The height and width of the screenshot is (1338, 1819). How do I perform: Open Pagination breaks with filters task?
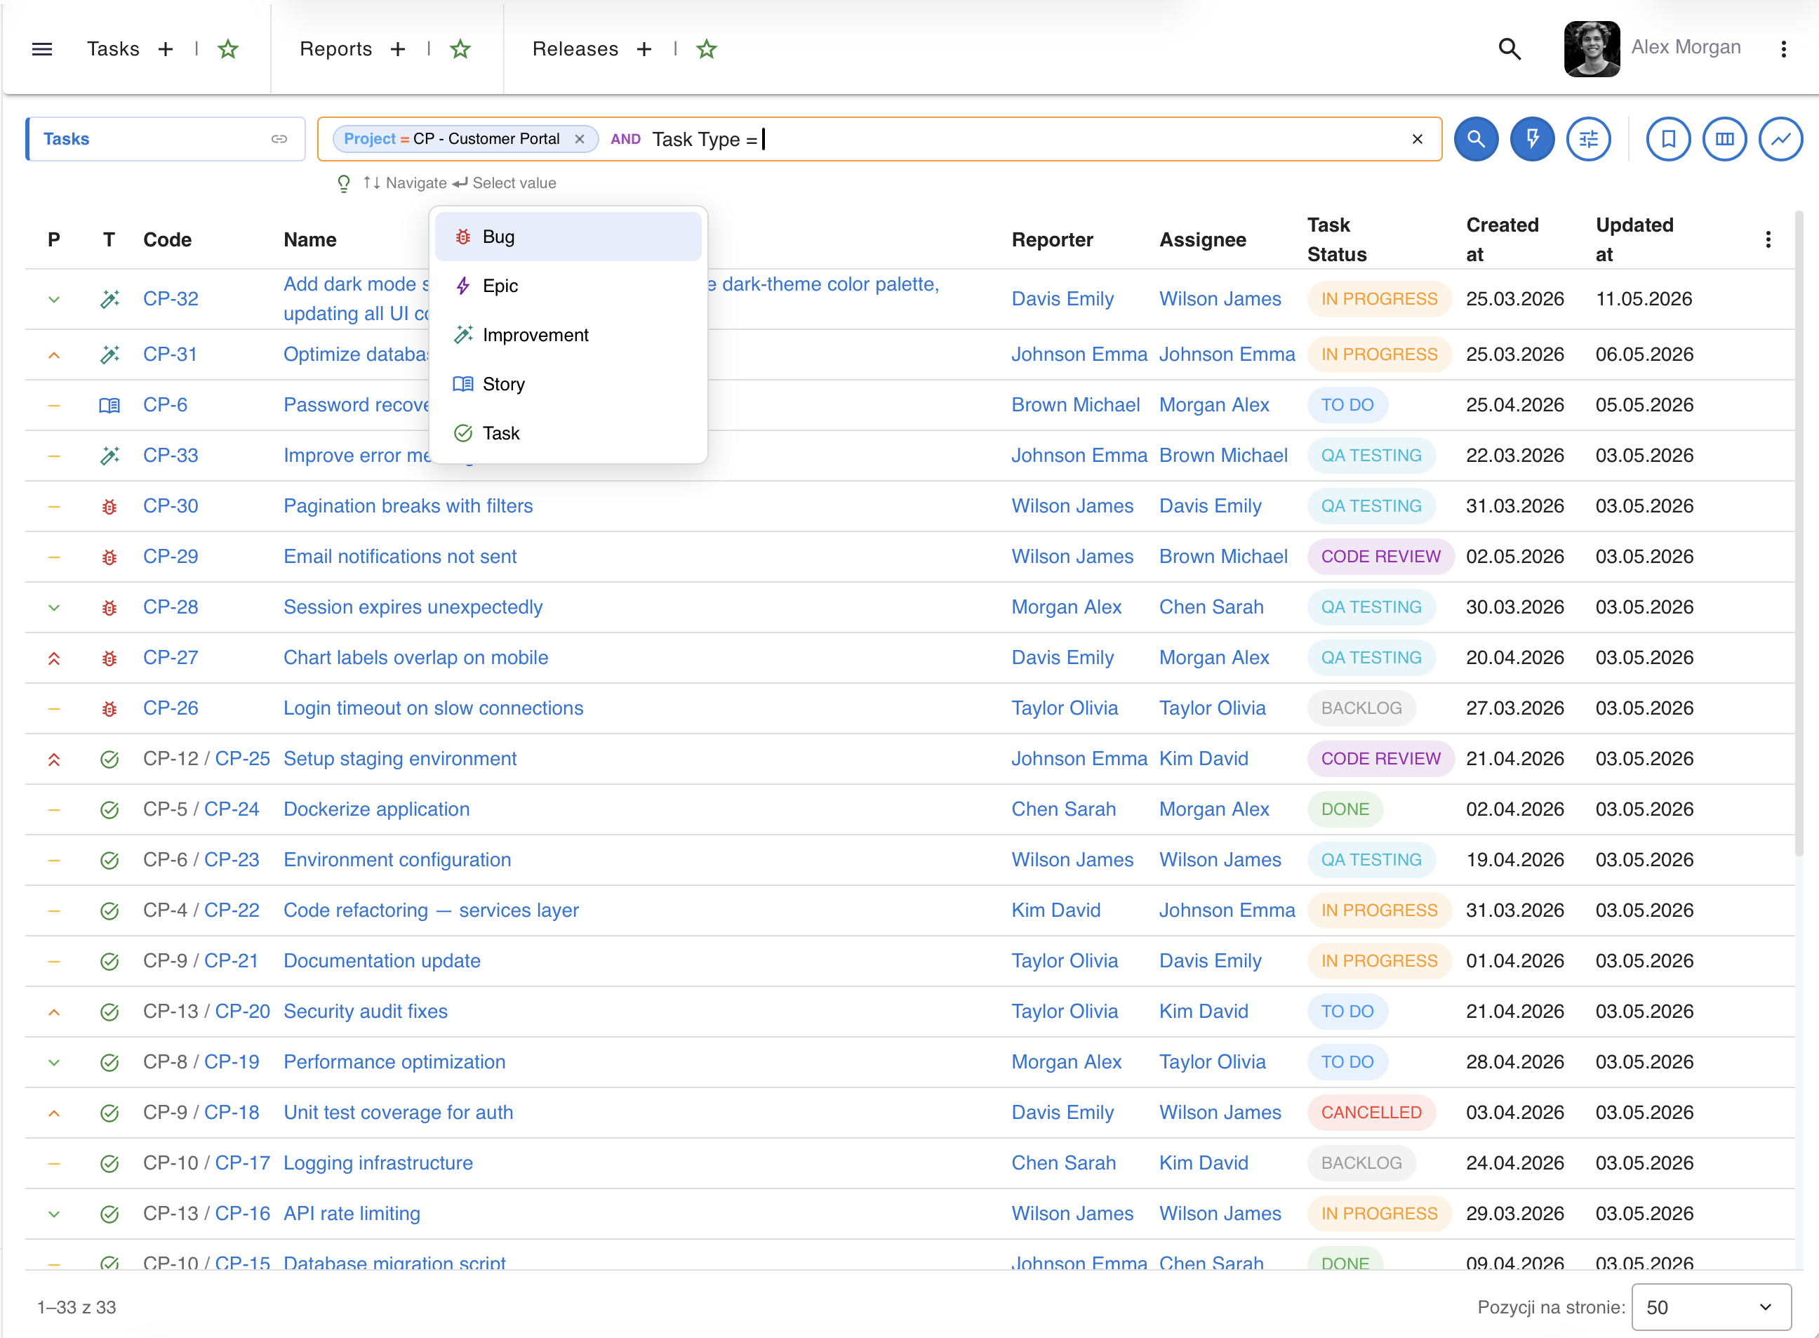coord(408,506)
